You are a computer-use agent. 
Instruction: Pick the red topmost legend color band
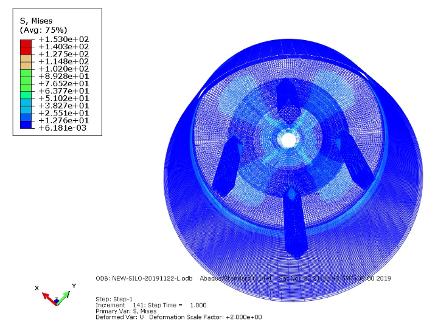pos(26,43)
